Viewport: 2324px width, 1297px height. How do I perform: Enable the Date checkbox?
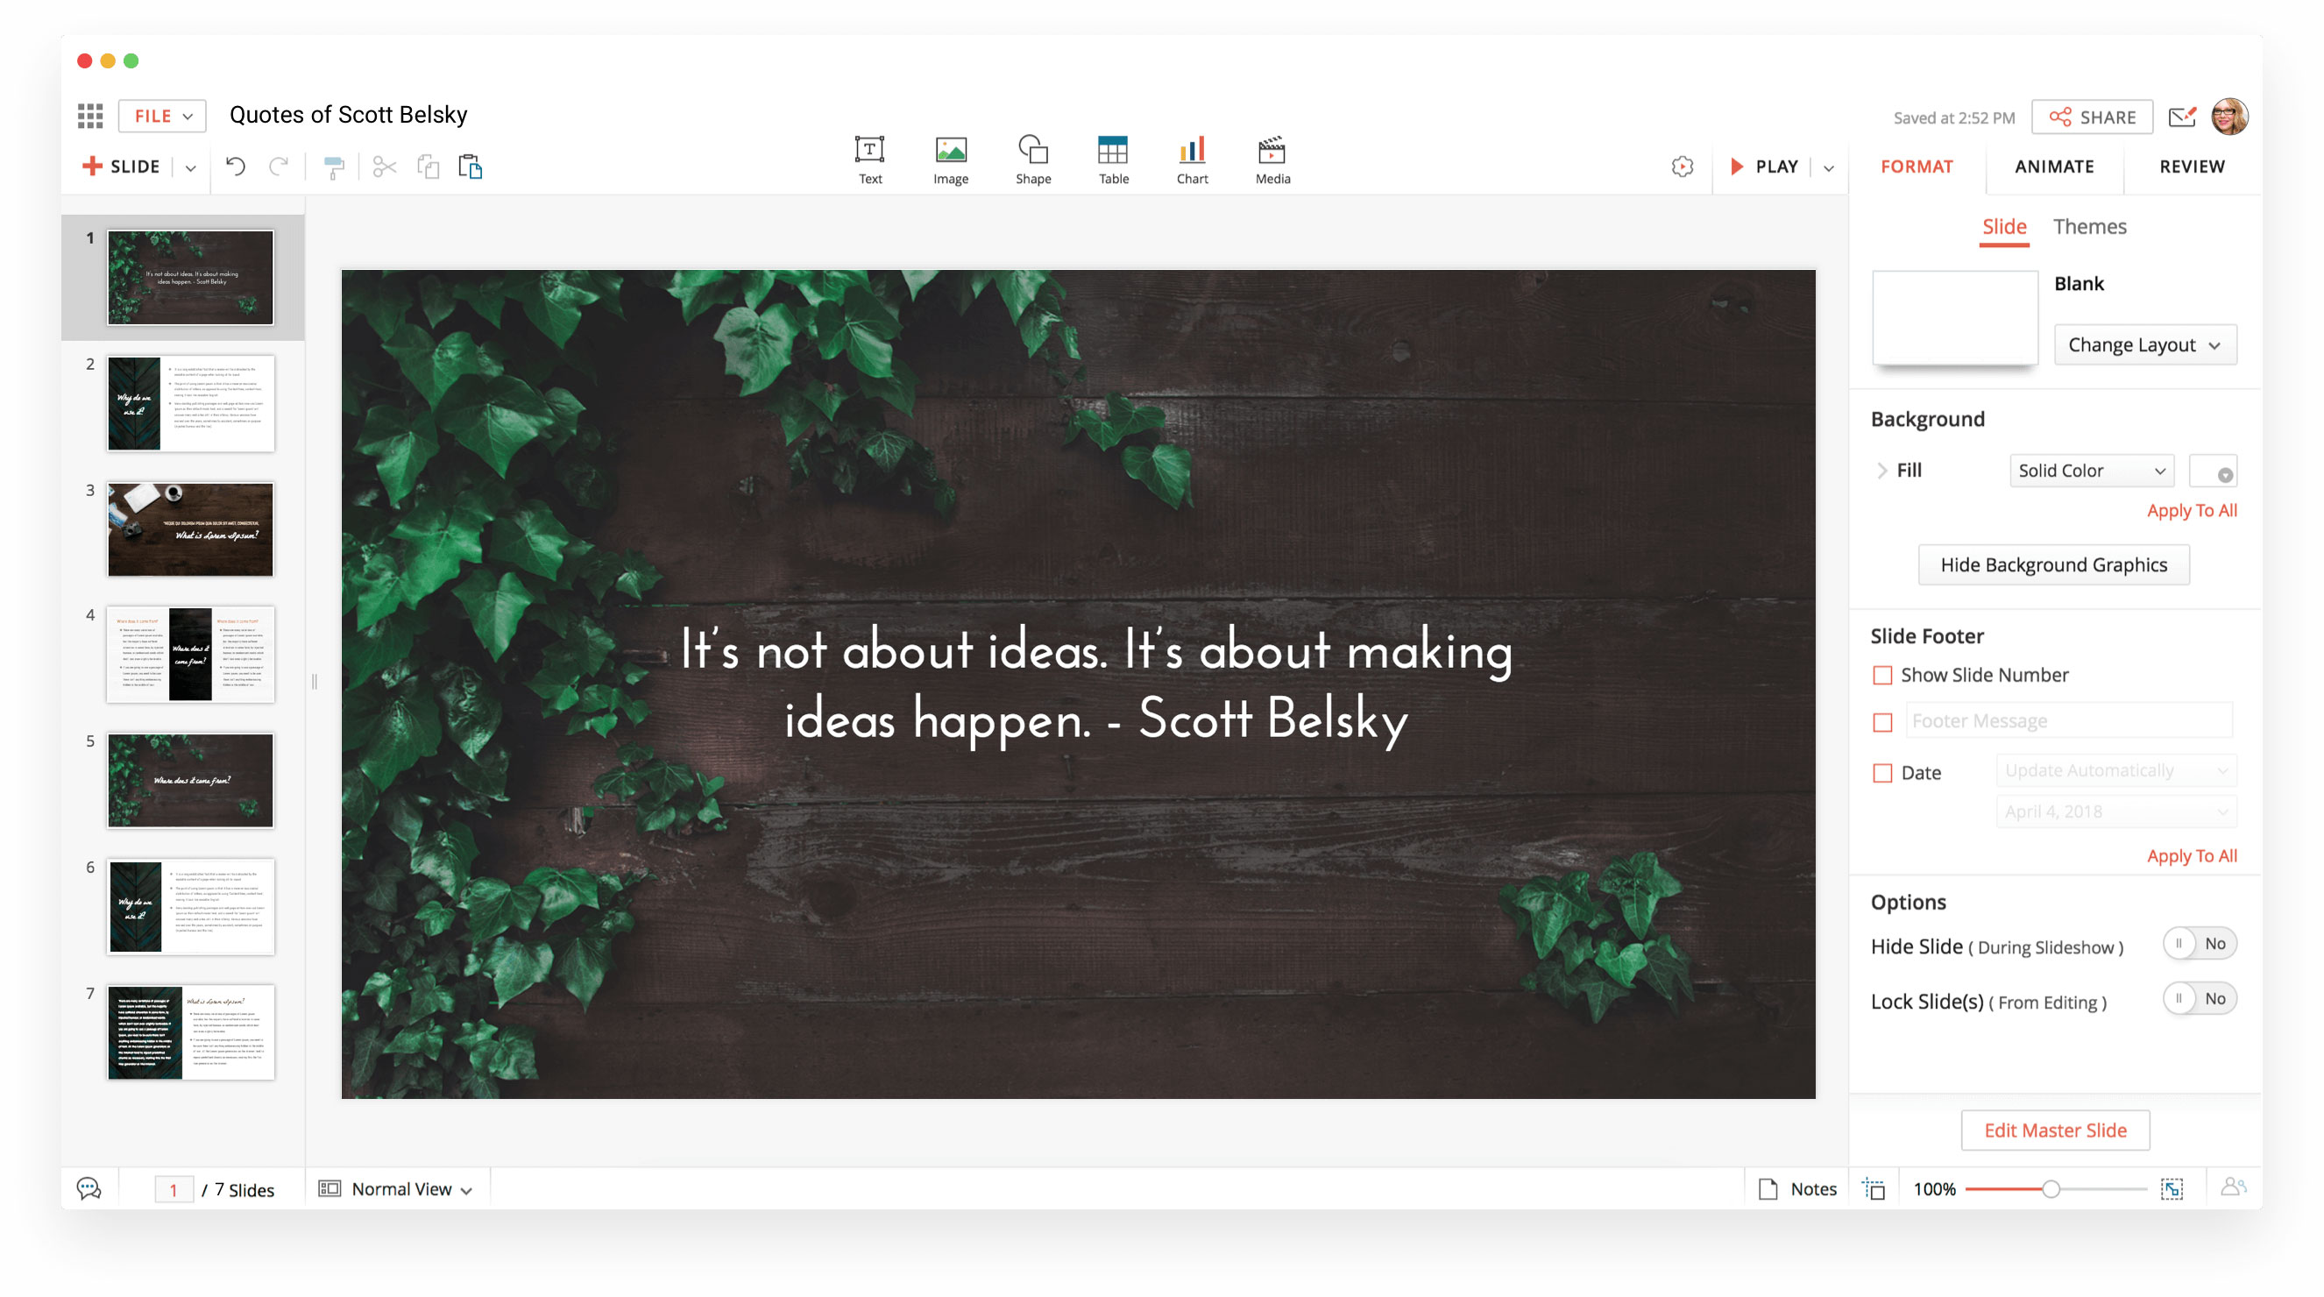coord(1883,772)
